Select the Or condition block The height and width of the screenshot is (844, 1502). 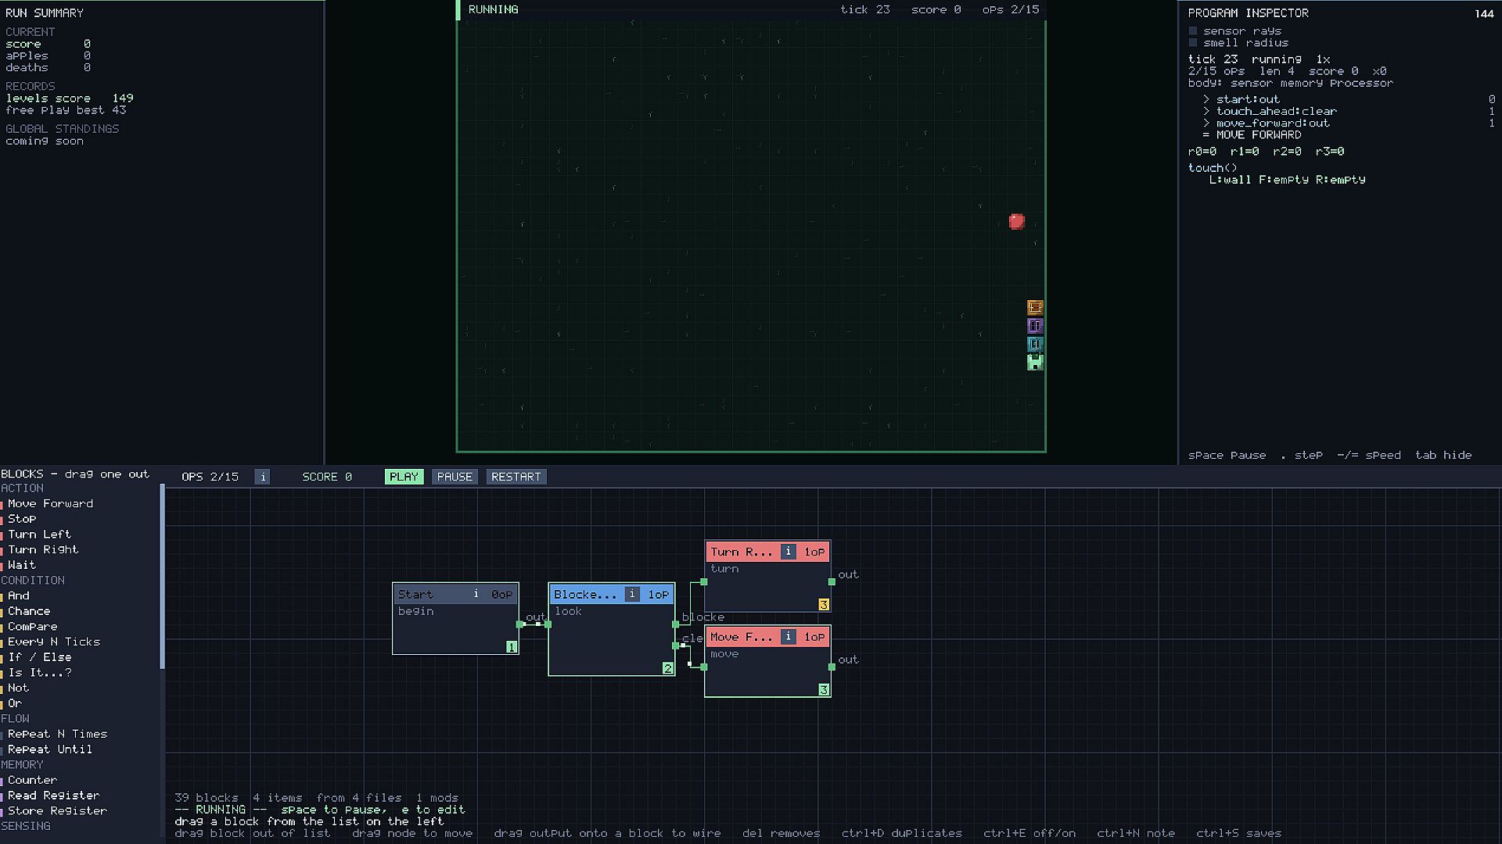click(x=15, y=703)
